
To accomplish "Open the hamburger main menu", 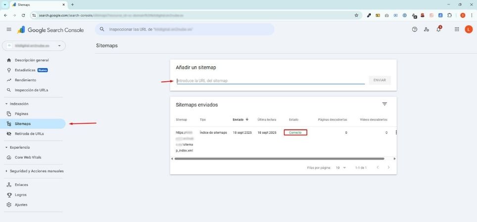I will click(x=9, y=30).
